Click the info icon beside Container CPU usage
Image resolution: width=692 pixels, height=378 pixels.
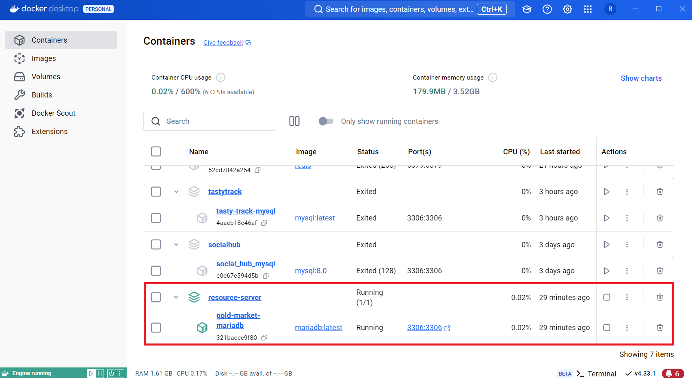pyautogui.click(x=221, y=77)
